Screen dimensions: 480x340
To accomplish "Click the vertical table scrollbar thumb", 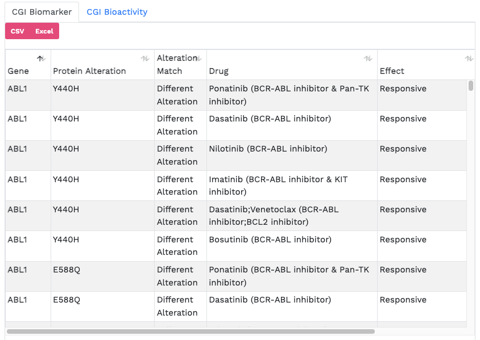I will (470, 86).
